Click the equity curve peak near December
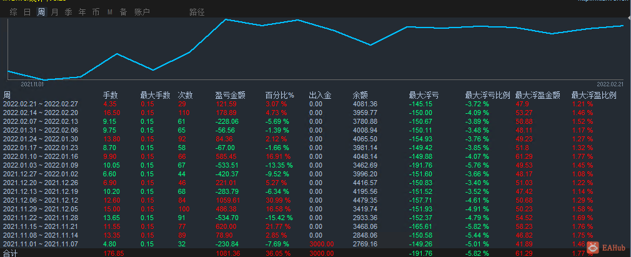Image resolution: width=631 pixels, height=257 pixels. [226, 19]
